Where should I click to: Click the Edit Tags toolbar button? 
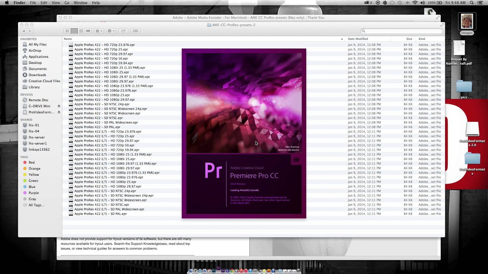(x=135, y=31)
